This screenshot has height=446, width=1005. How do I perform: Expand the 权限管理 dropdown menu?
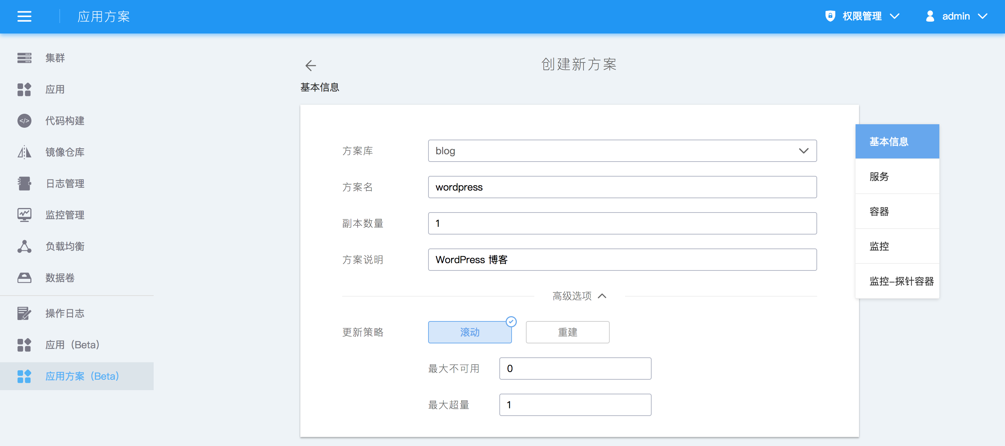pos(863,16)
